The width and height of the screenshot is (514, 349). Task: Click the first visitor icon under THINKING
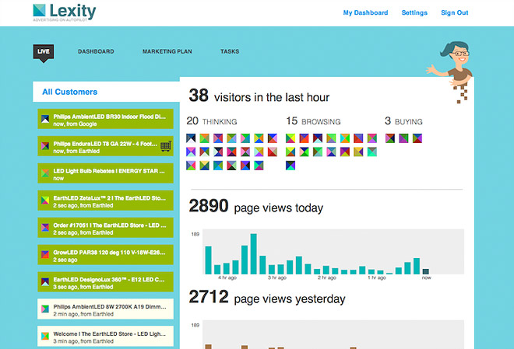click(191, 138)
